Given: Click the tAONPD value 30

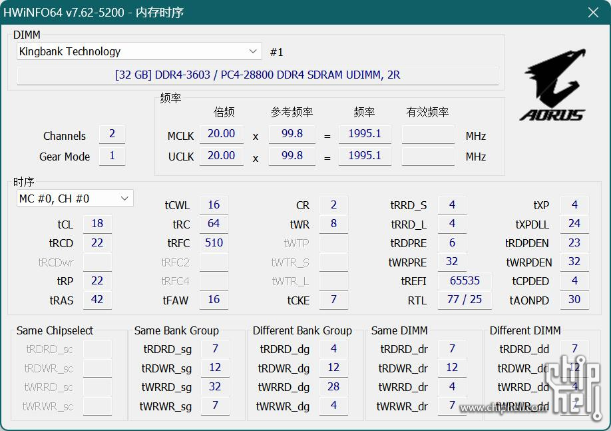Looking at the screenshot, I should pos(575,300).
